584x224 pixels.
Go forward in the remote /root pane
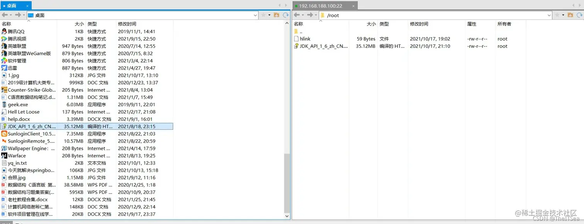[309, 15]
